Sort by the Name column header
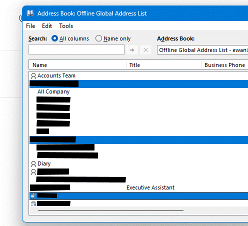This screenshot has width=248, height=226. point(77,65)
